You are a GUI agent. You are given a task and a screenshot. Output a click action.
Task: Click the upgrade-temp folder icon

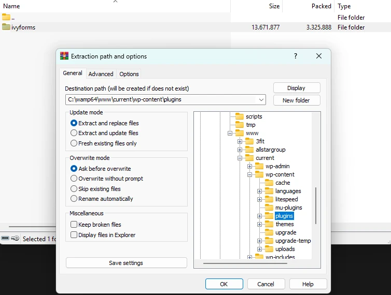coord(269,241)
